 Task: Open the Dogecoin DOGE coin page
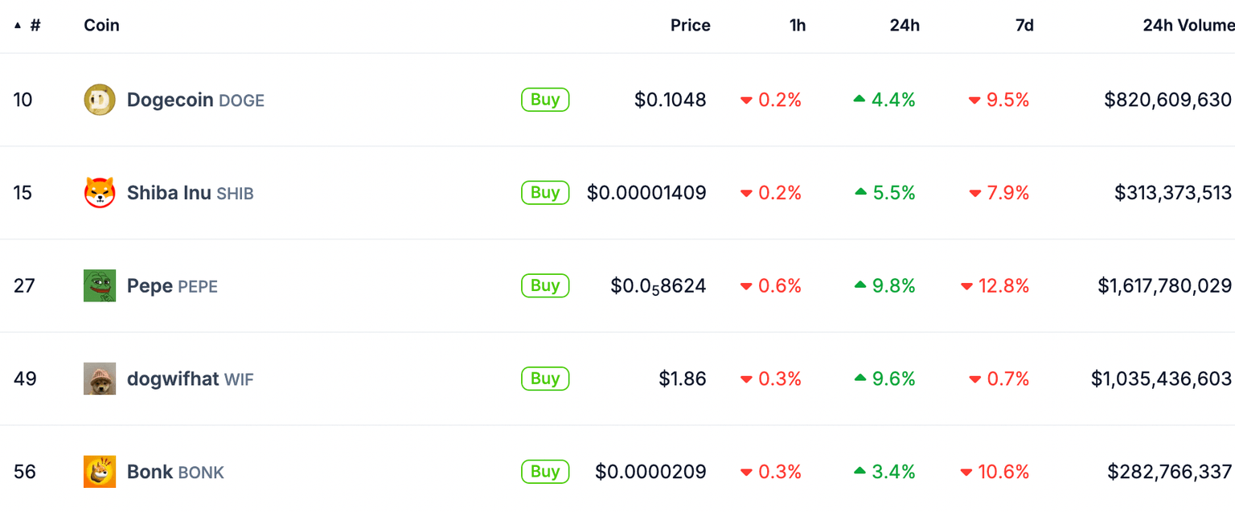195,100
